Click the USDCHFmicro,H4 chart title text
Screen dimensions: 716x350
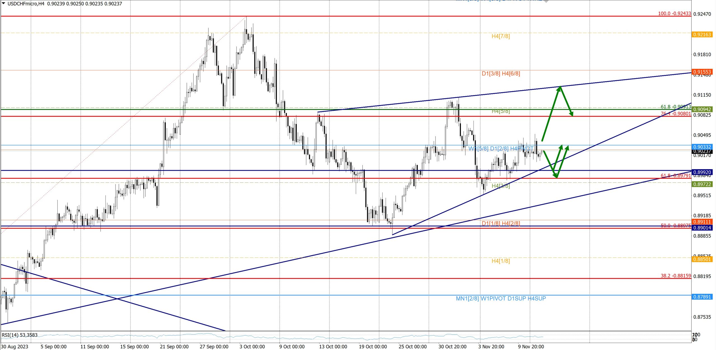tap(26, 4)
